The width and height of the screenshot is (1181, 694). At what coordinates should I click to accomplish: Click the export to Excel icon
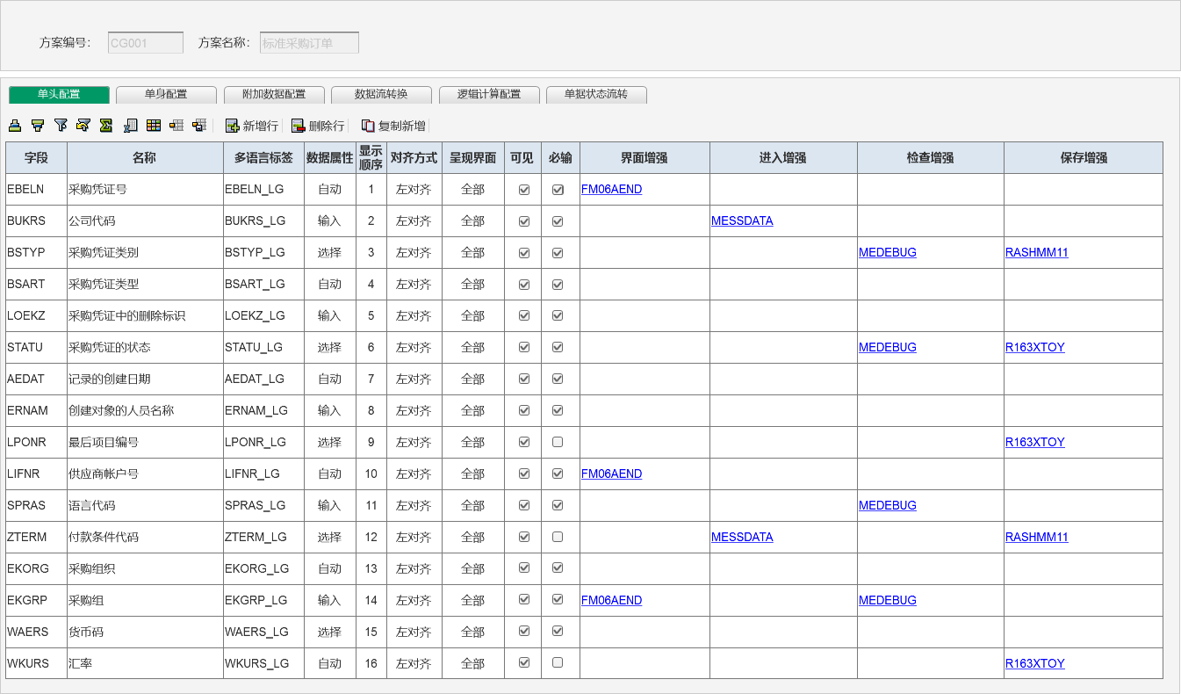(x=130, y=126)
